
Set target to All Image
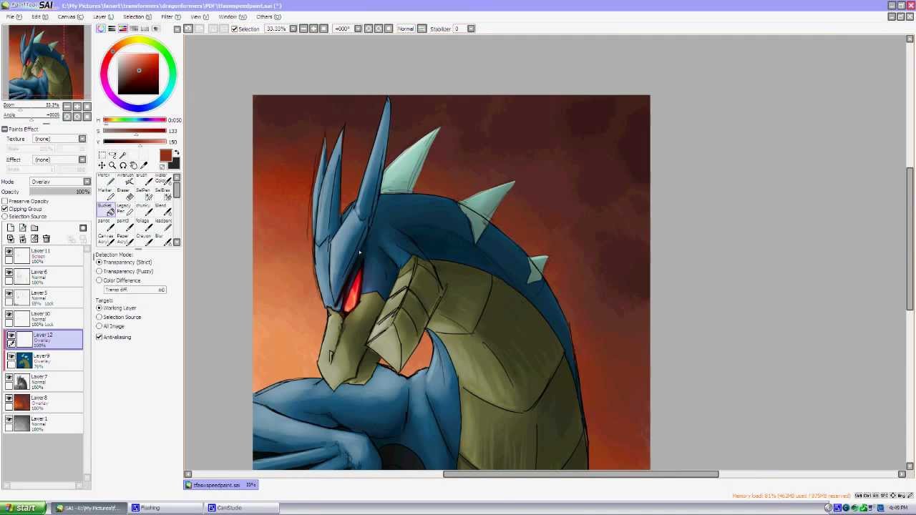(99, 326)
